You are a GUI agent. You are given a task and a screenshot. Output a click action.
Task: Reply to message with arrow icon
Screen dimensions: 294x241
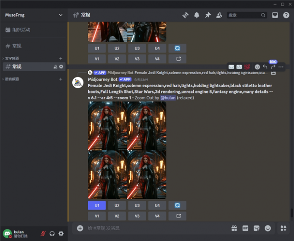pos(265,67)
